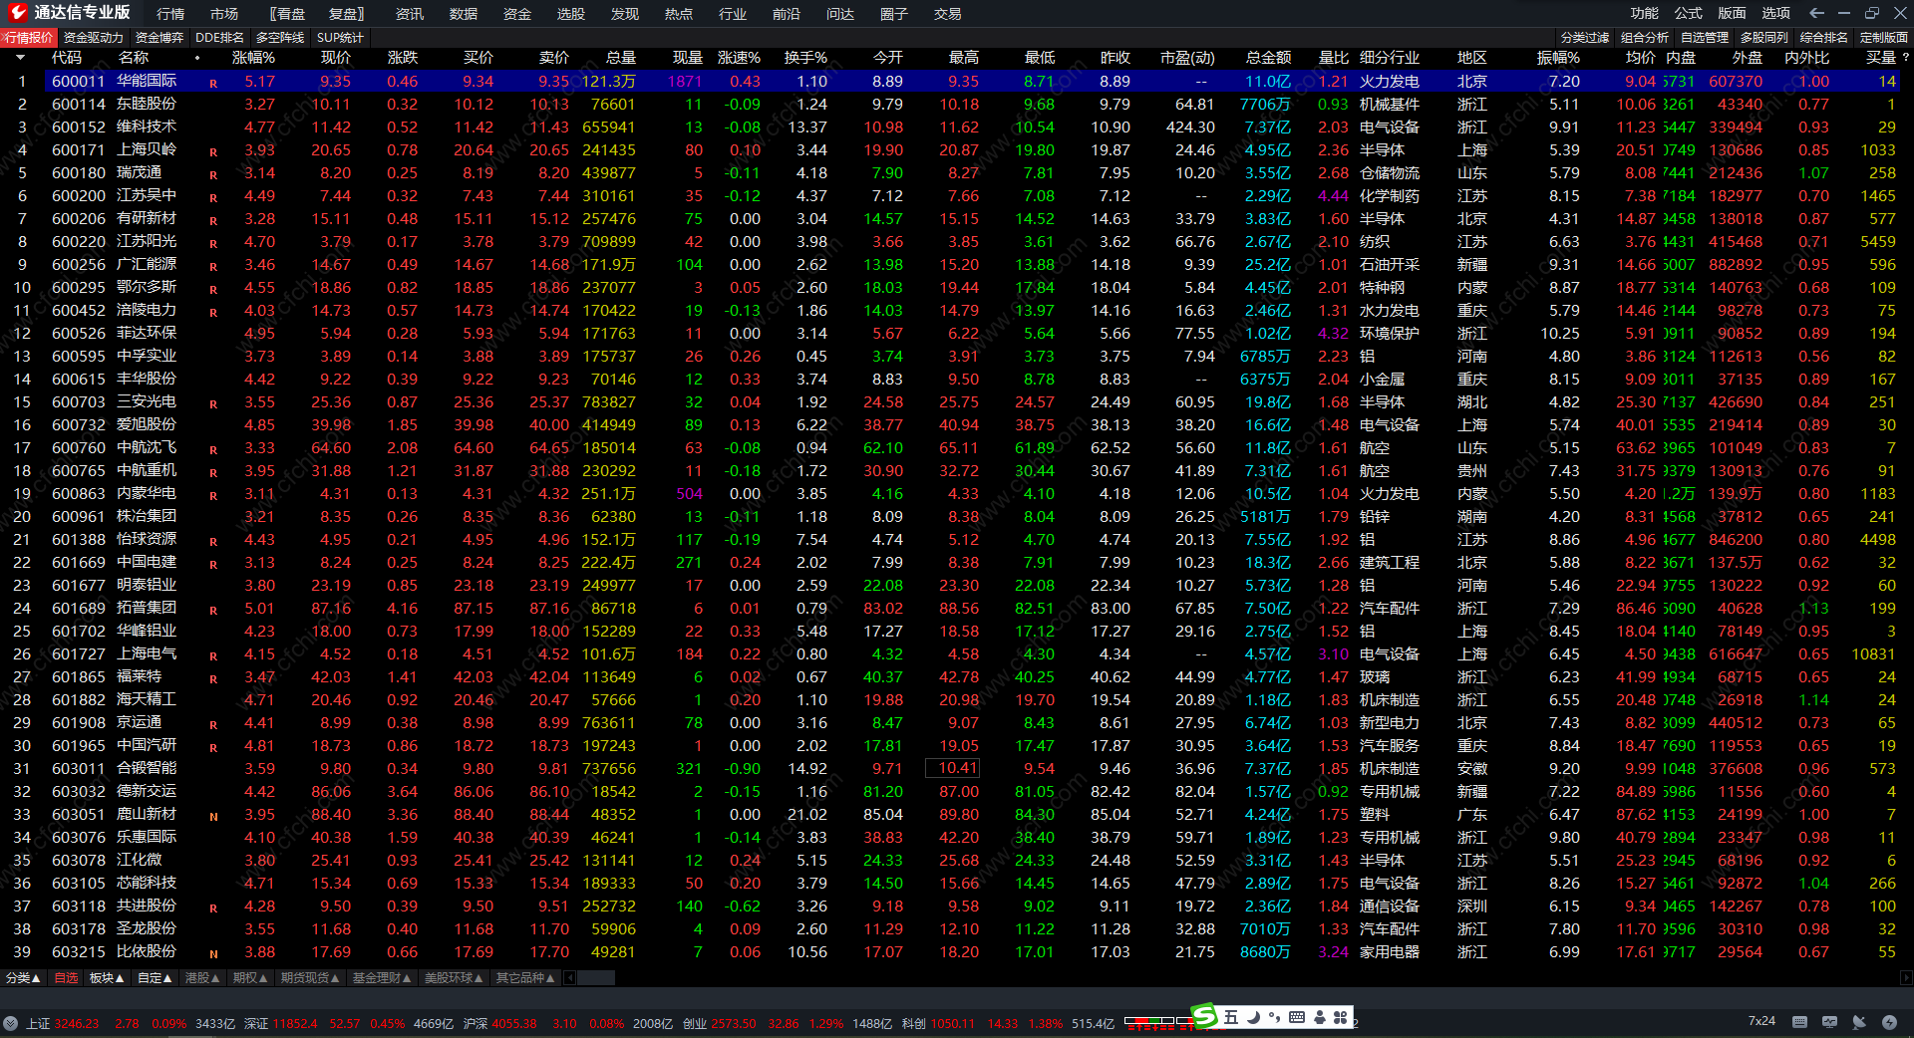Click the status bar monitor icon

point(1829,1022)
